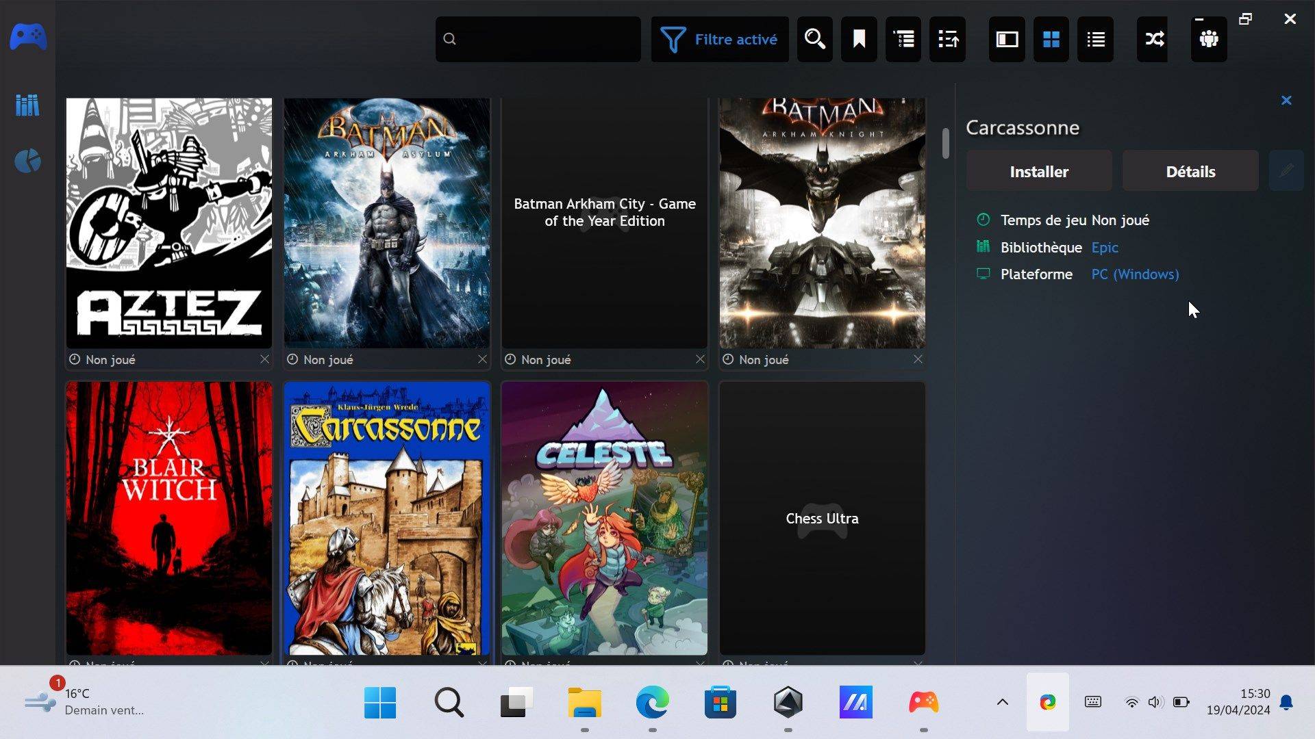Open the sorting options icon
1315x739 pixels.
948,39
